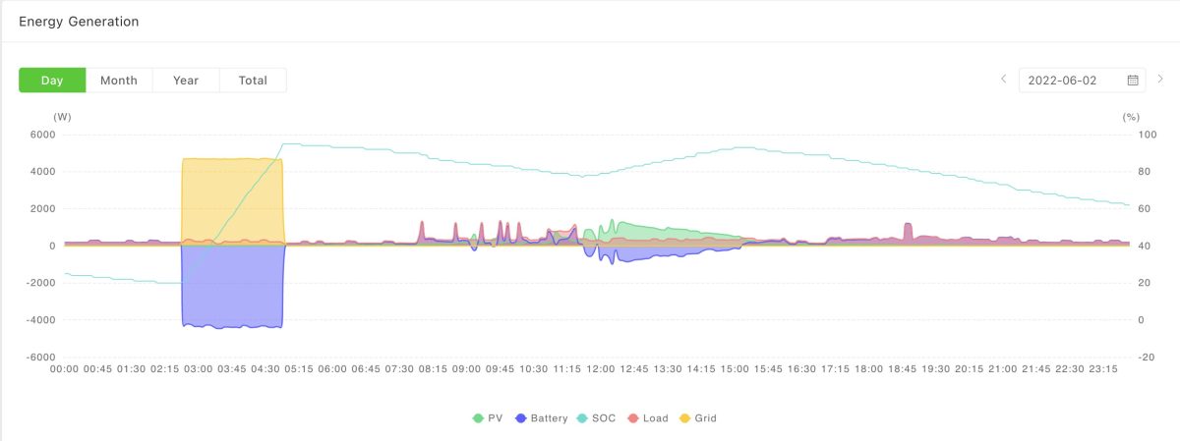Select the Total tab
The height and width of the screenshot is (441, 1180).
[x=253, y=81]
